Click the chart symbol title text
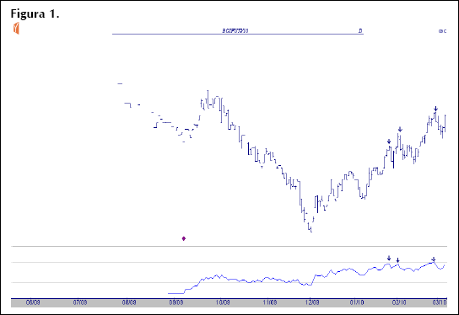The width and height of the screenshot is (459, 315). pyautogui.click(x=235, y=30)
